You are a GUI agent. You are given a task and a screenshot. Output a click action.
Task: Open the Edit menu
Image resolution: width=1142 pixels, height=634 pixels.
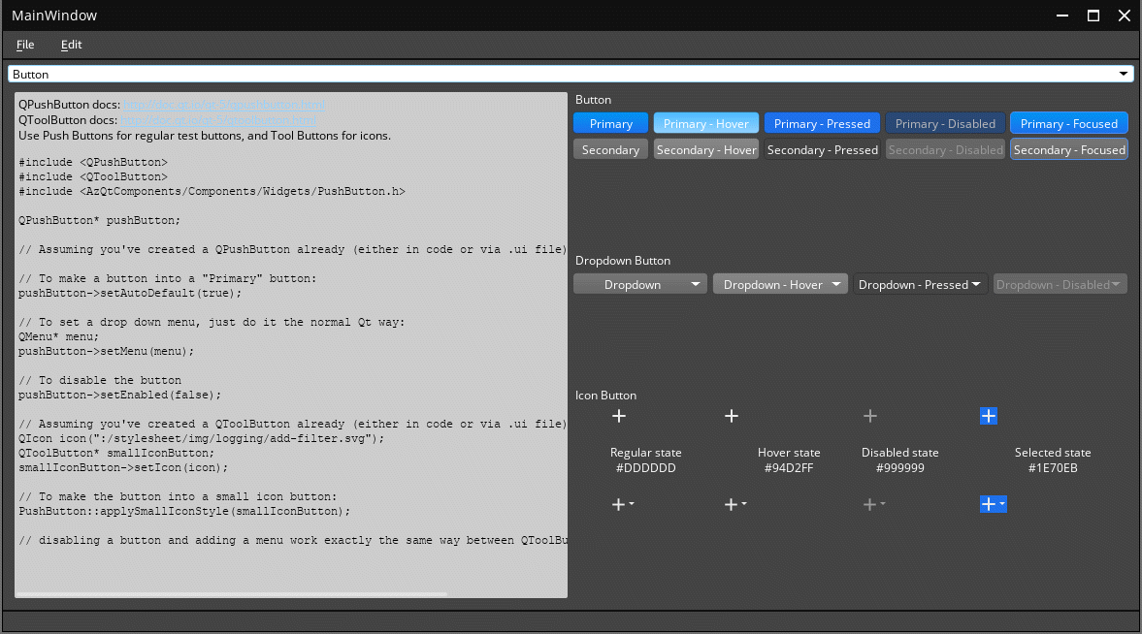71,45
